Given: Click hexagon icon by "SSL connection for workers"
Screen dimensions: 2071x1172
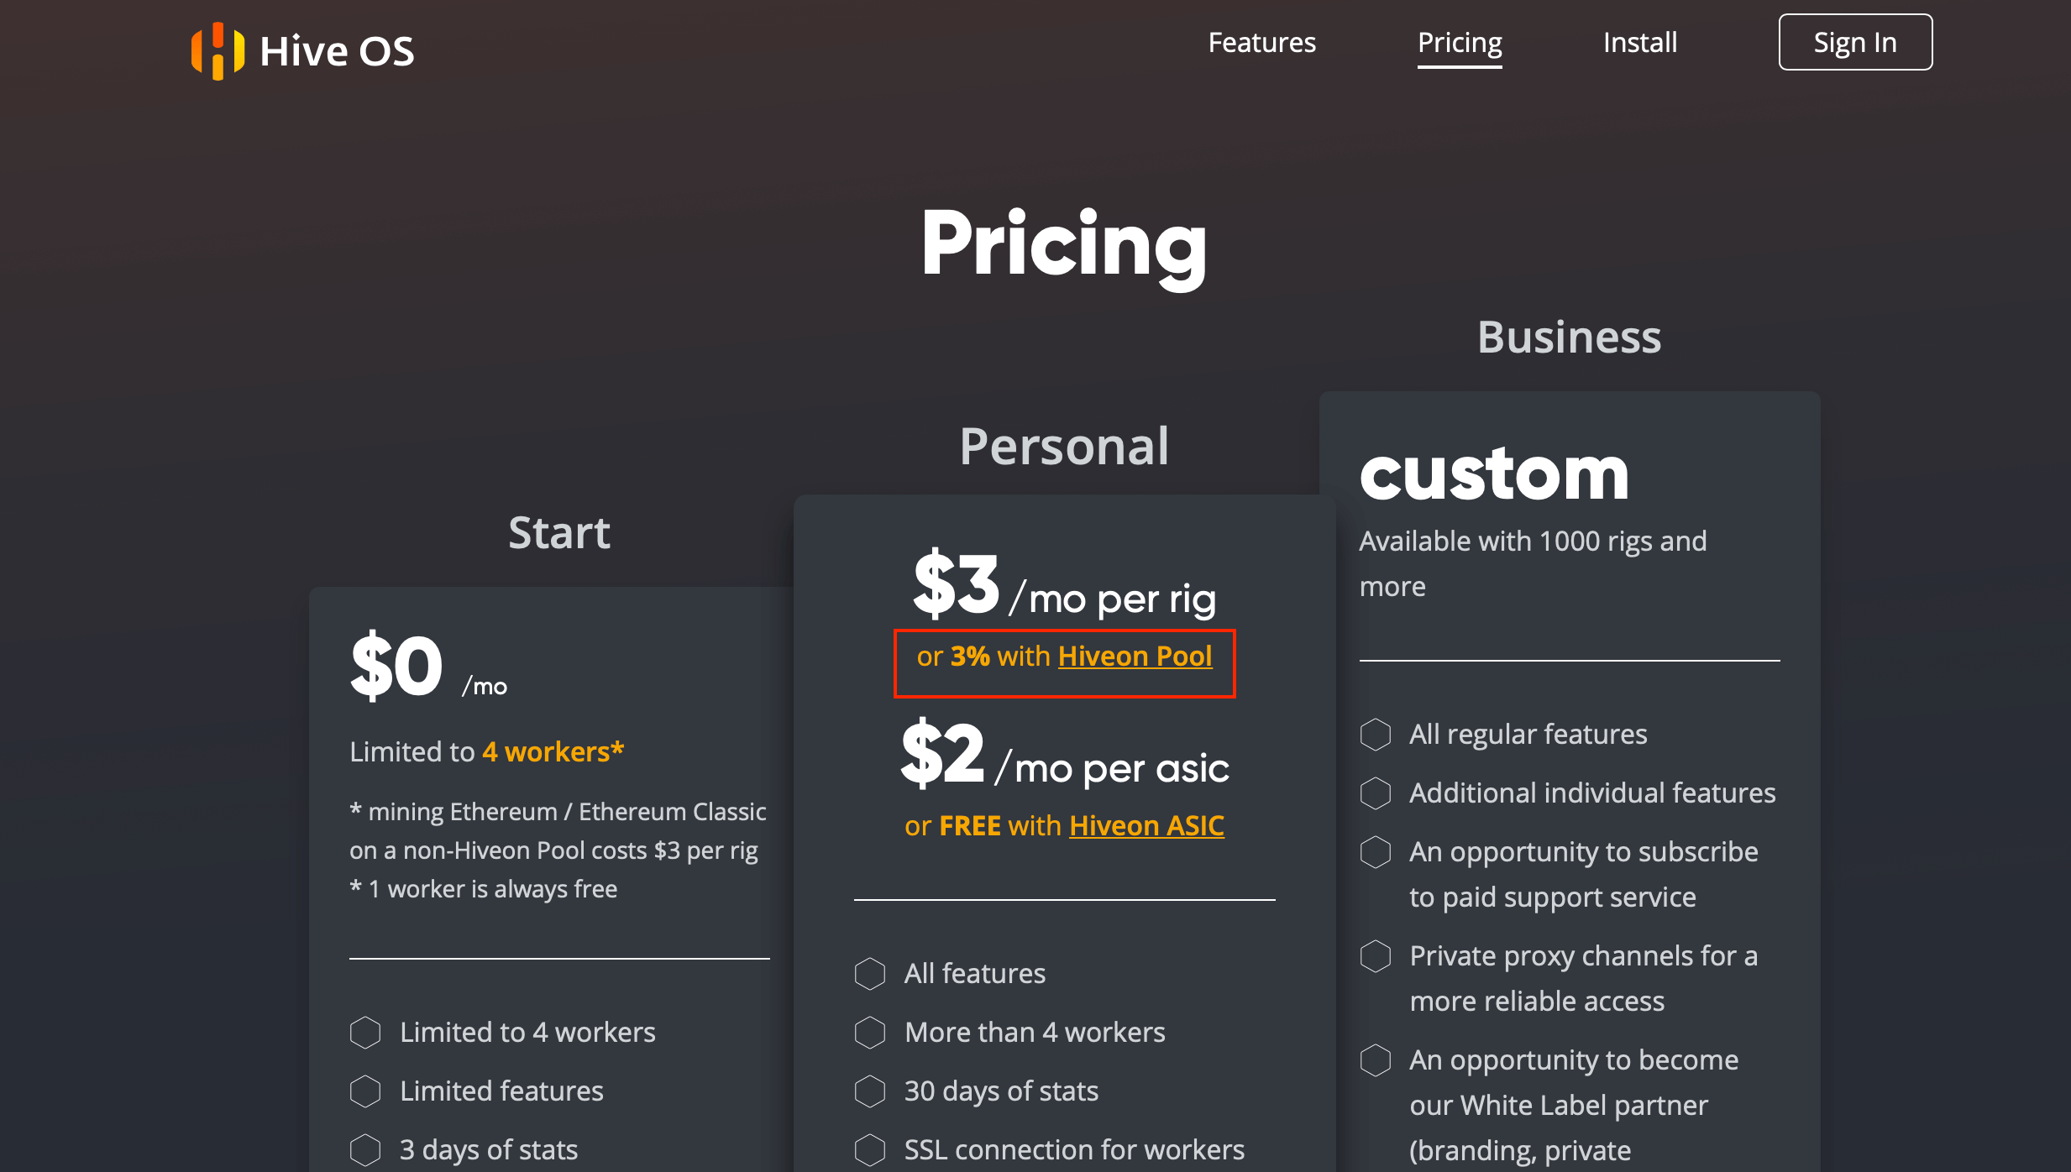Looking at the screenshot, I should coord(870,1150).
